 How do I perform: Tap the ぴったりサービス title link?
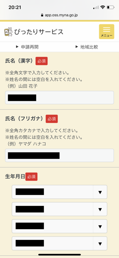coord(39,32)
